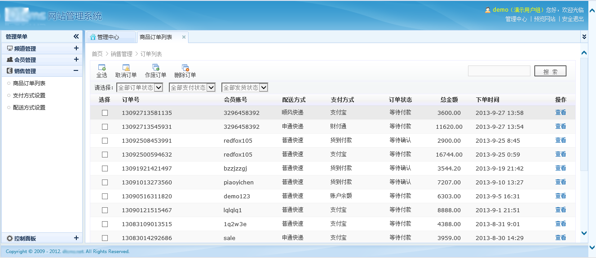596x258 pixels.
Task: Open the 全部支付状态 dropdown
Action: click(x=192, y=87)
